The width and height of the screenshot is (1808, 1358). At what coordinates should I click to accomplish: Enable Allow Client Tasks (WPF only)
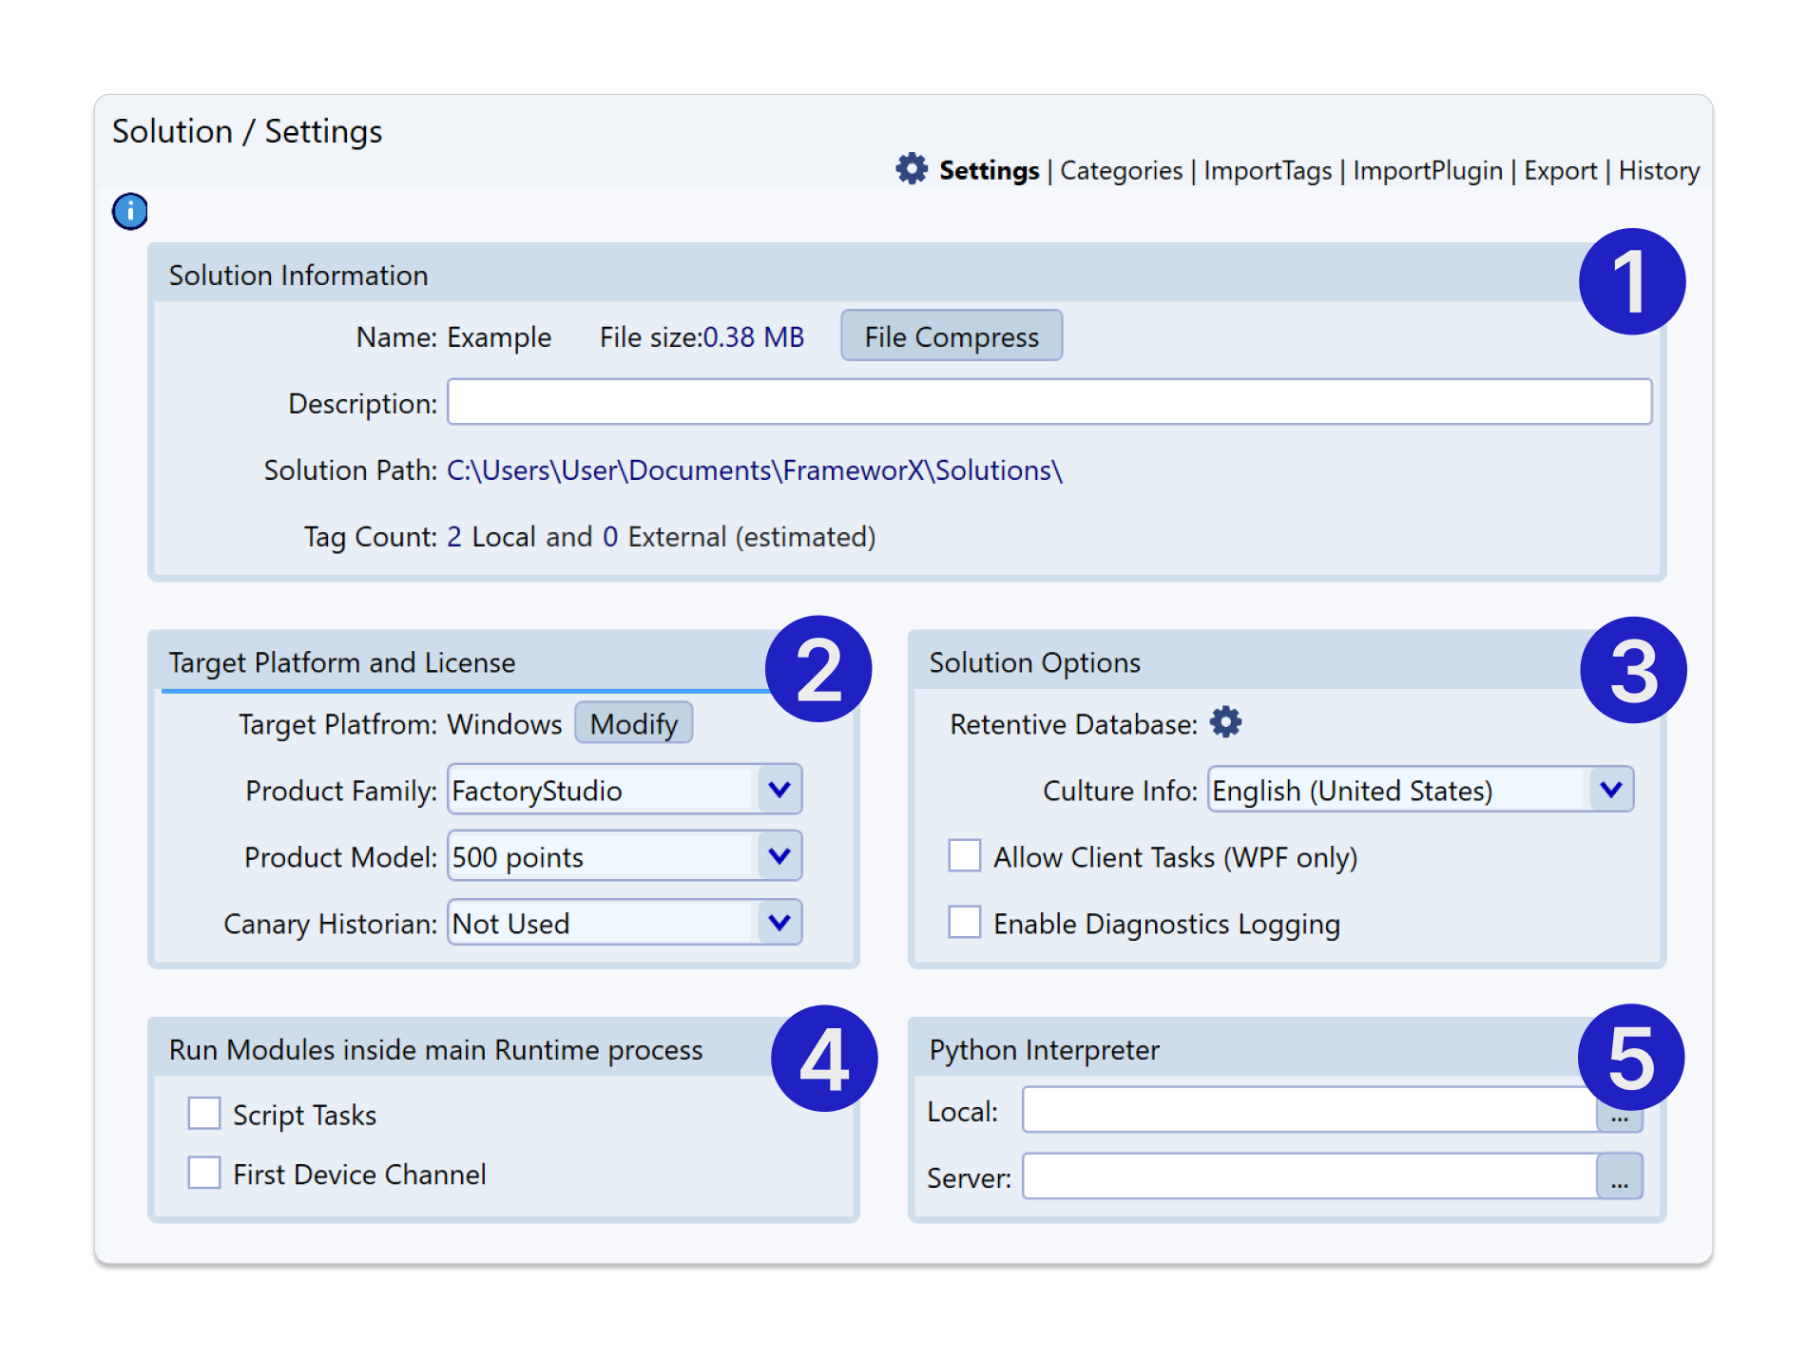pyautogui.click(x=964, y=855)
